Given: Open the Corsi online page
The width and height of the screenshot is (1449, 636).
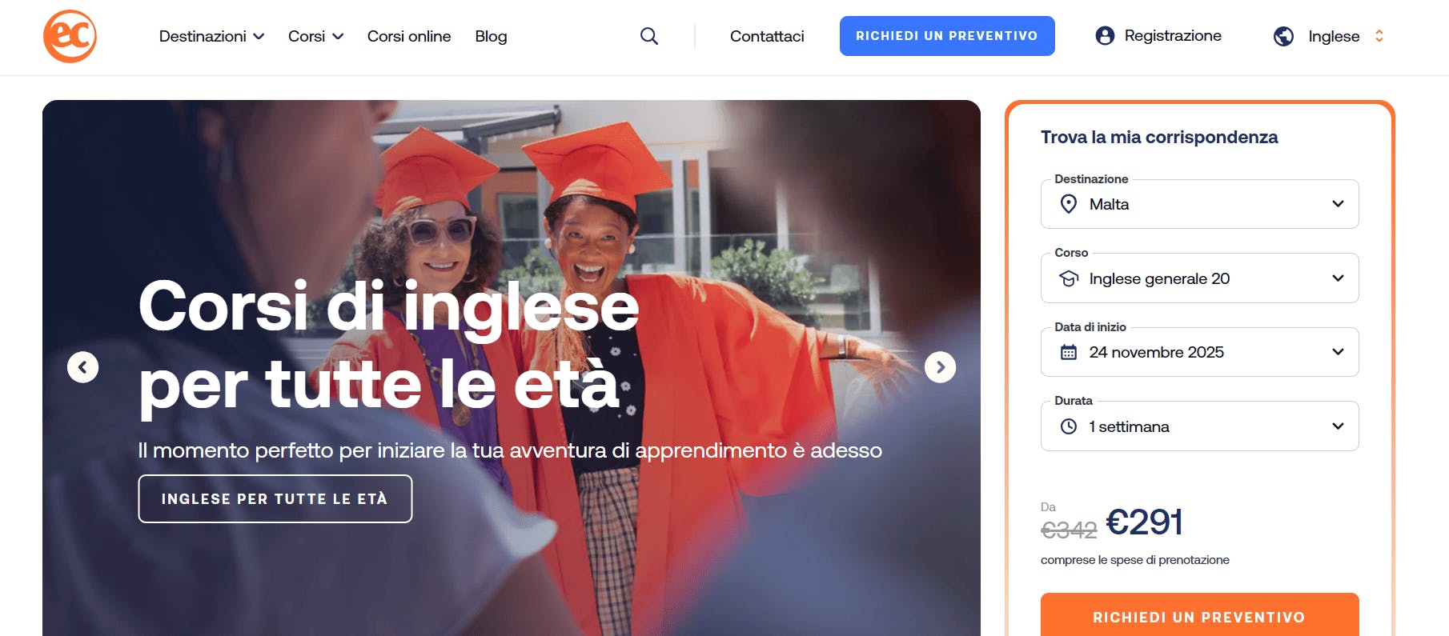Looking at the screenshot, I should 409,36.
